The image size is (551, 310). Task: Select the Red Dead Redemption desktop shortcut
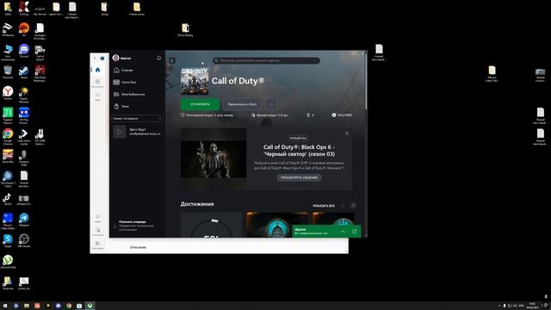40,73
